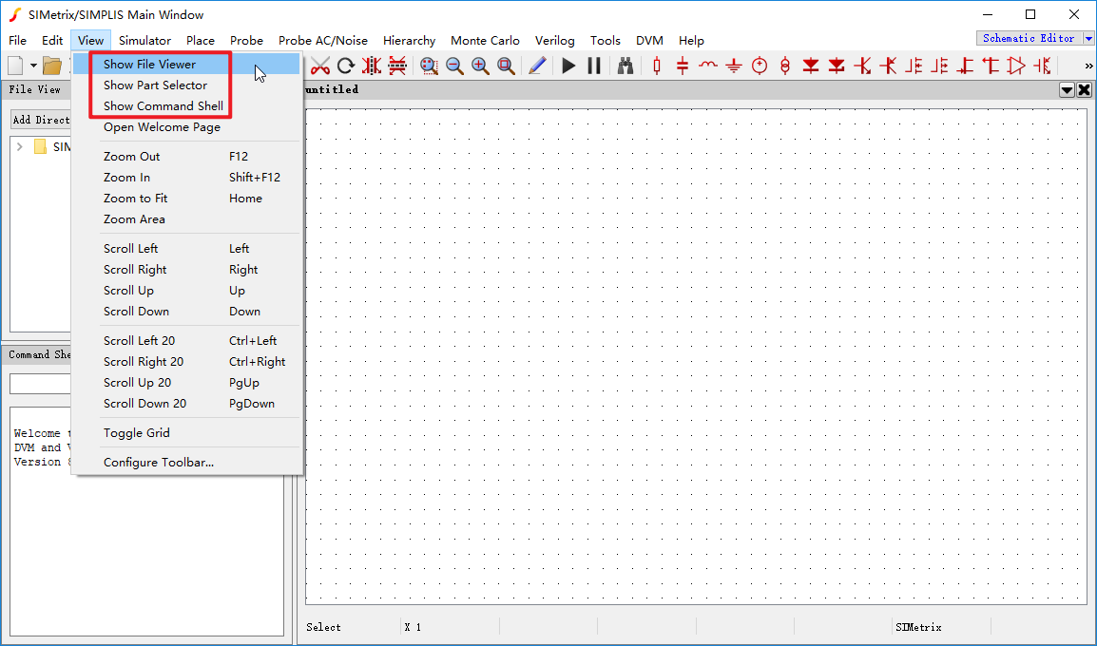Click the Rotate icon in toolbar
The image size is (1097, 646).
click(x=346, y=66)
